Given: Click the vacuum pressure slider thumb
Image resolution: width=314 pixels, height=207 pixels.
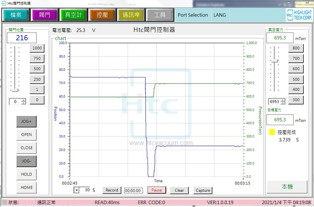Looking at the screenshot, I should tap(274, 61).
